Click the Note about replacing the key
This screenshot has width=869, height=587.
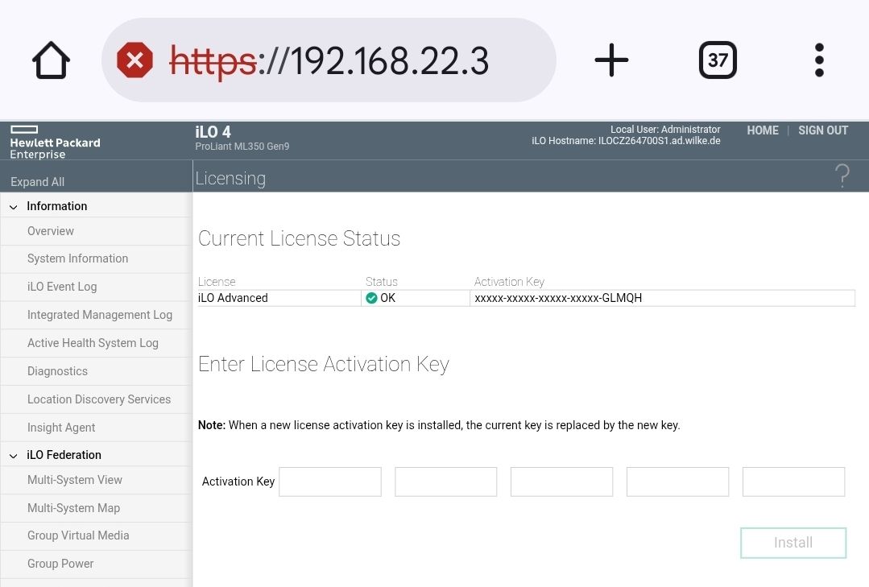(439, 425)
